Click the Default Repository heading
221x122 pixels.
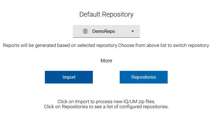pos(106,14)
